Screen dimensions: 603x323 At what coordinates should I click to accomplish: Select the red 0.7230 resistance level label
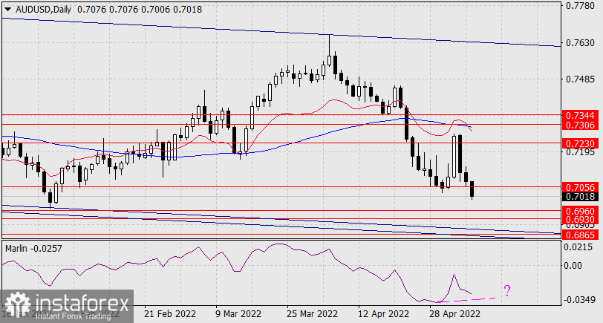[x=580, y=143]
